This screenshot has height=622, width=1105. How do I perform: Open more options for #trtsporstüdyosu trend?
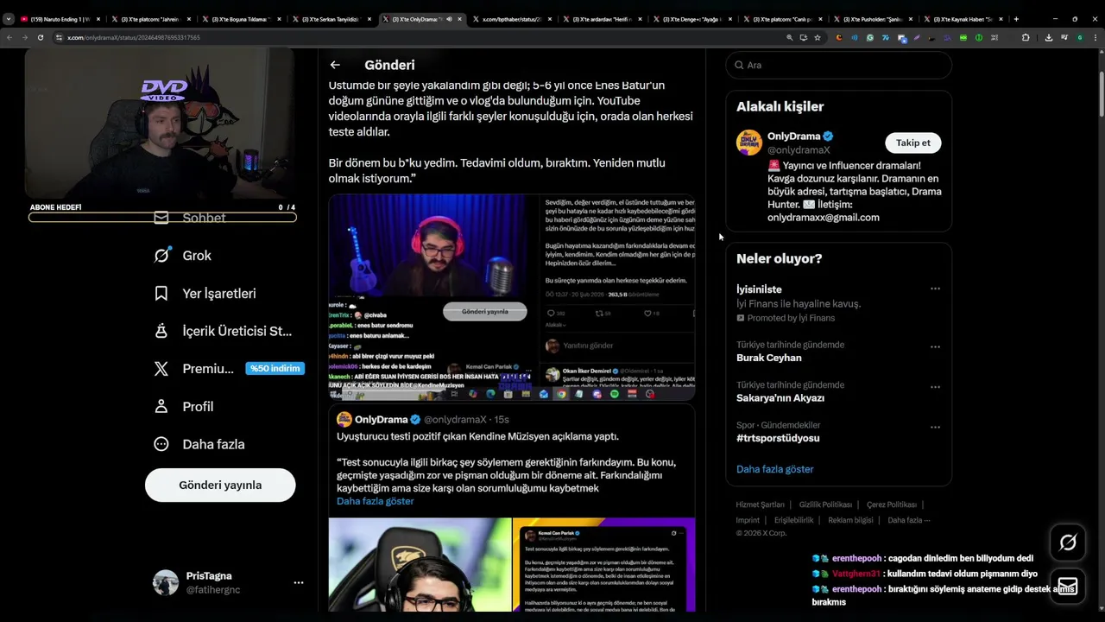935,428
